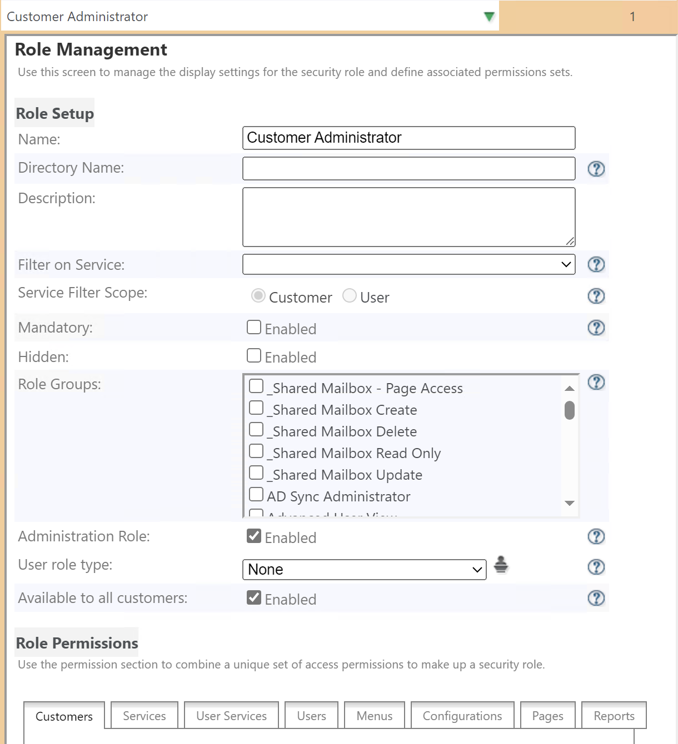
Task: Click the Directory Name input field
Action: (x=408, y=168)
